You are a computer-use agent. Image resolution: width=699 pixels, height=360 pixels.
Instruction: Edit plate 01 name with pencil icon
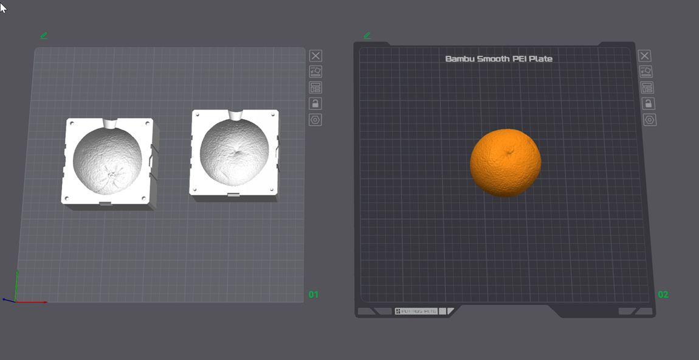point(44,36)
